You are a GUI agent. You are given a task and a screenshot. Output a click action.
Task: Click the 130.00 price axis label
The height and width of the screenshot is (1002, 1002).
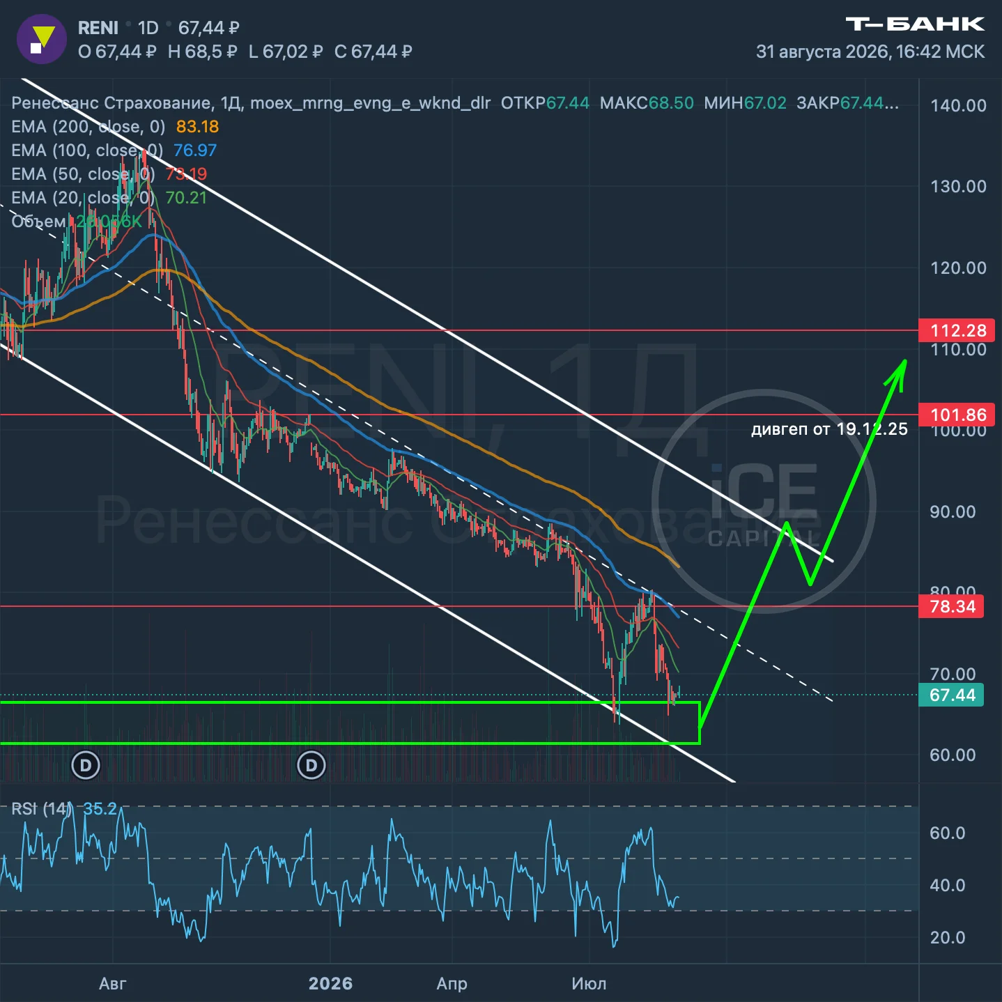tap(959, 187)
